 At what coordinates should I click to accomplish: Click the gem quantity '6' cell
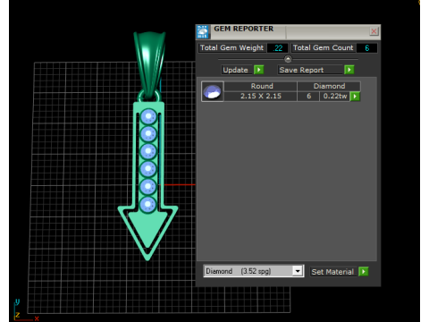point(308,97)
